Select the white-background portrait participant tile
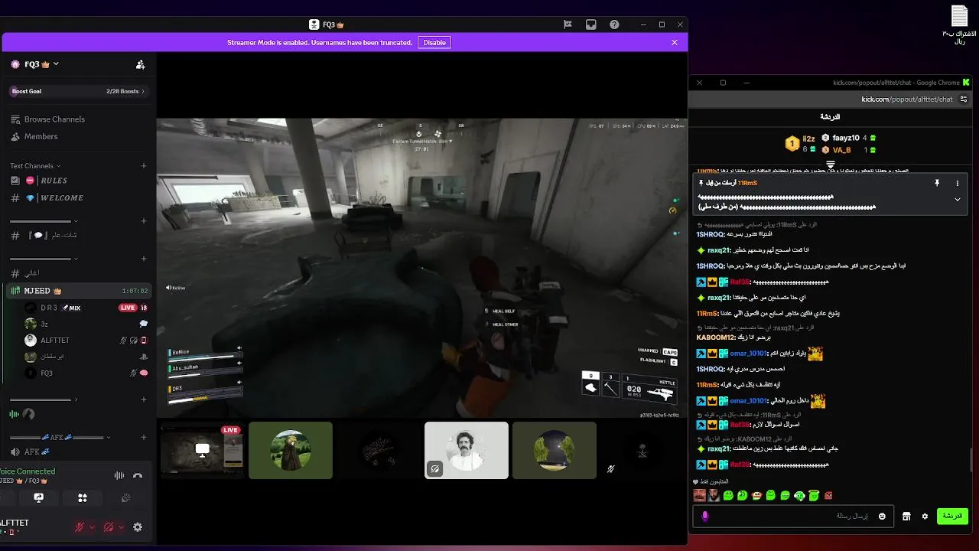This screenshot has height=551, width=979. click(467, 450)
